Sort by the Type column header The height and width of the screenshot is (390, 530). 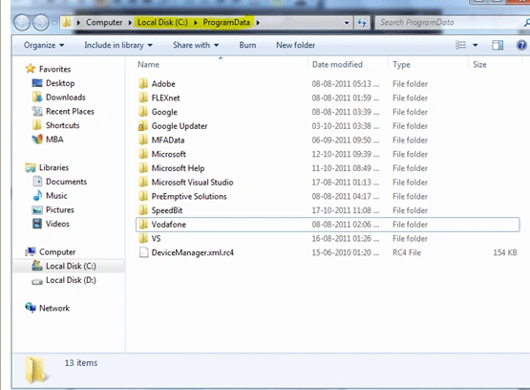coord(401,65)
